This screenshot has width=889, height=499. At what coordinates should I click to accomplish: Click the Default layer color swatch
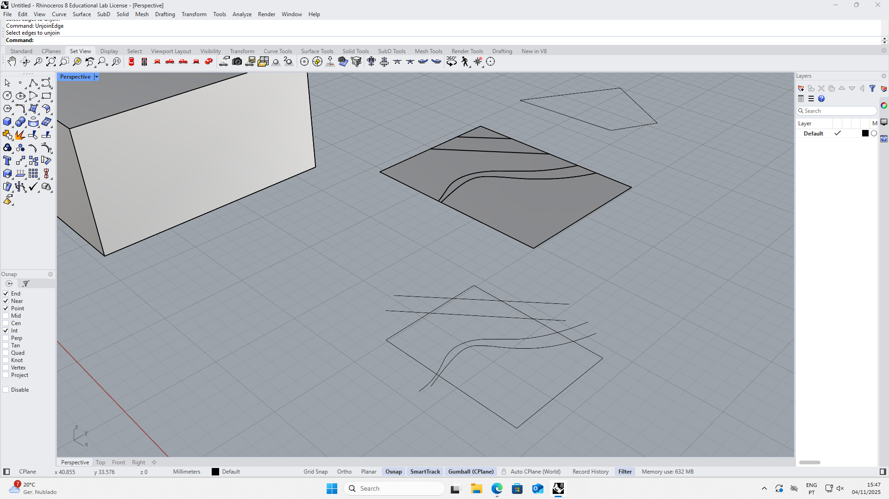[864, 133]
